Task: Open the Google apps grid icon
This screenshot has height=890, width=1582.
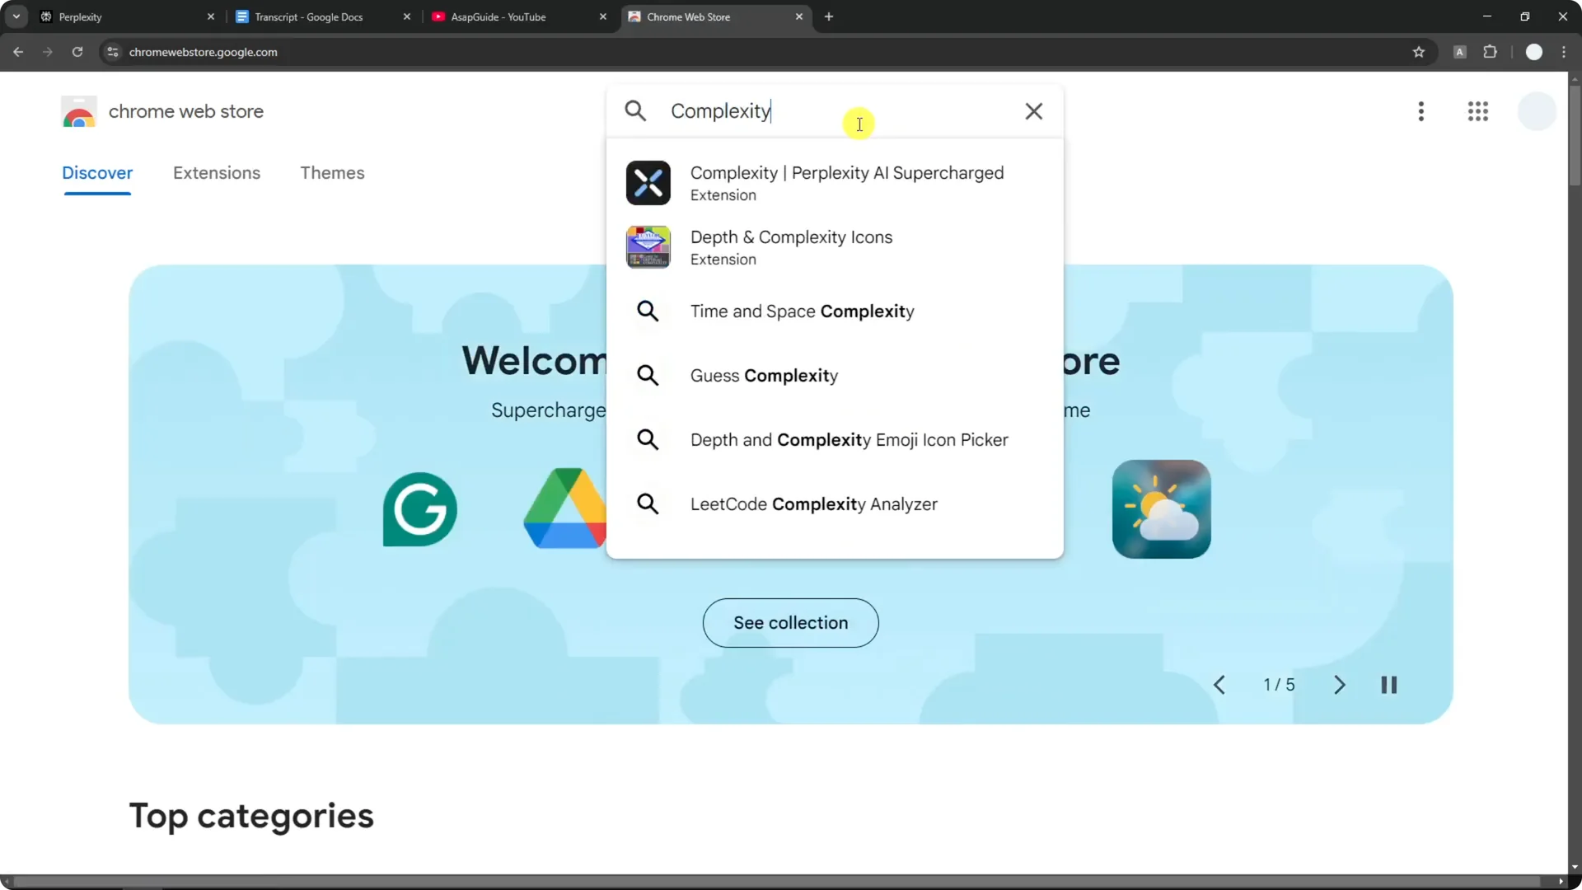Action: 1477,111
